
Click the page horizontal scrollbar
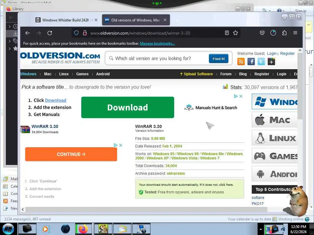146,209
